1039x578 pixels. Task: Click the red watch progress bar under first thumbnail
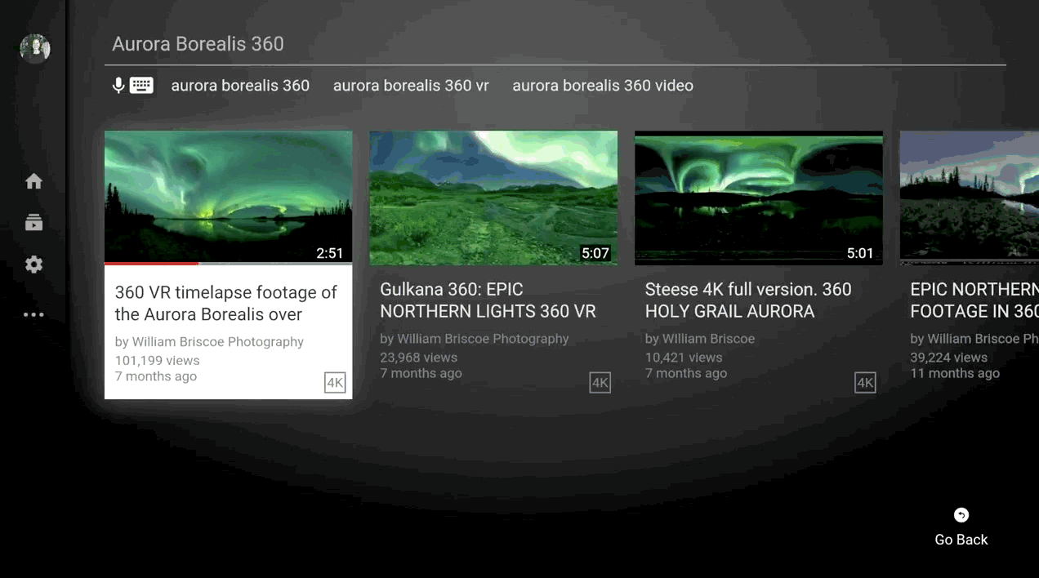(151, 264)
